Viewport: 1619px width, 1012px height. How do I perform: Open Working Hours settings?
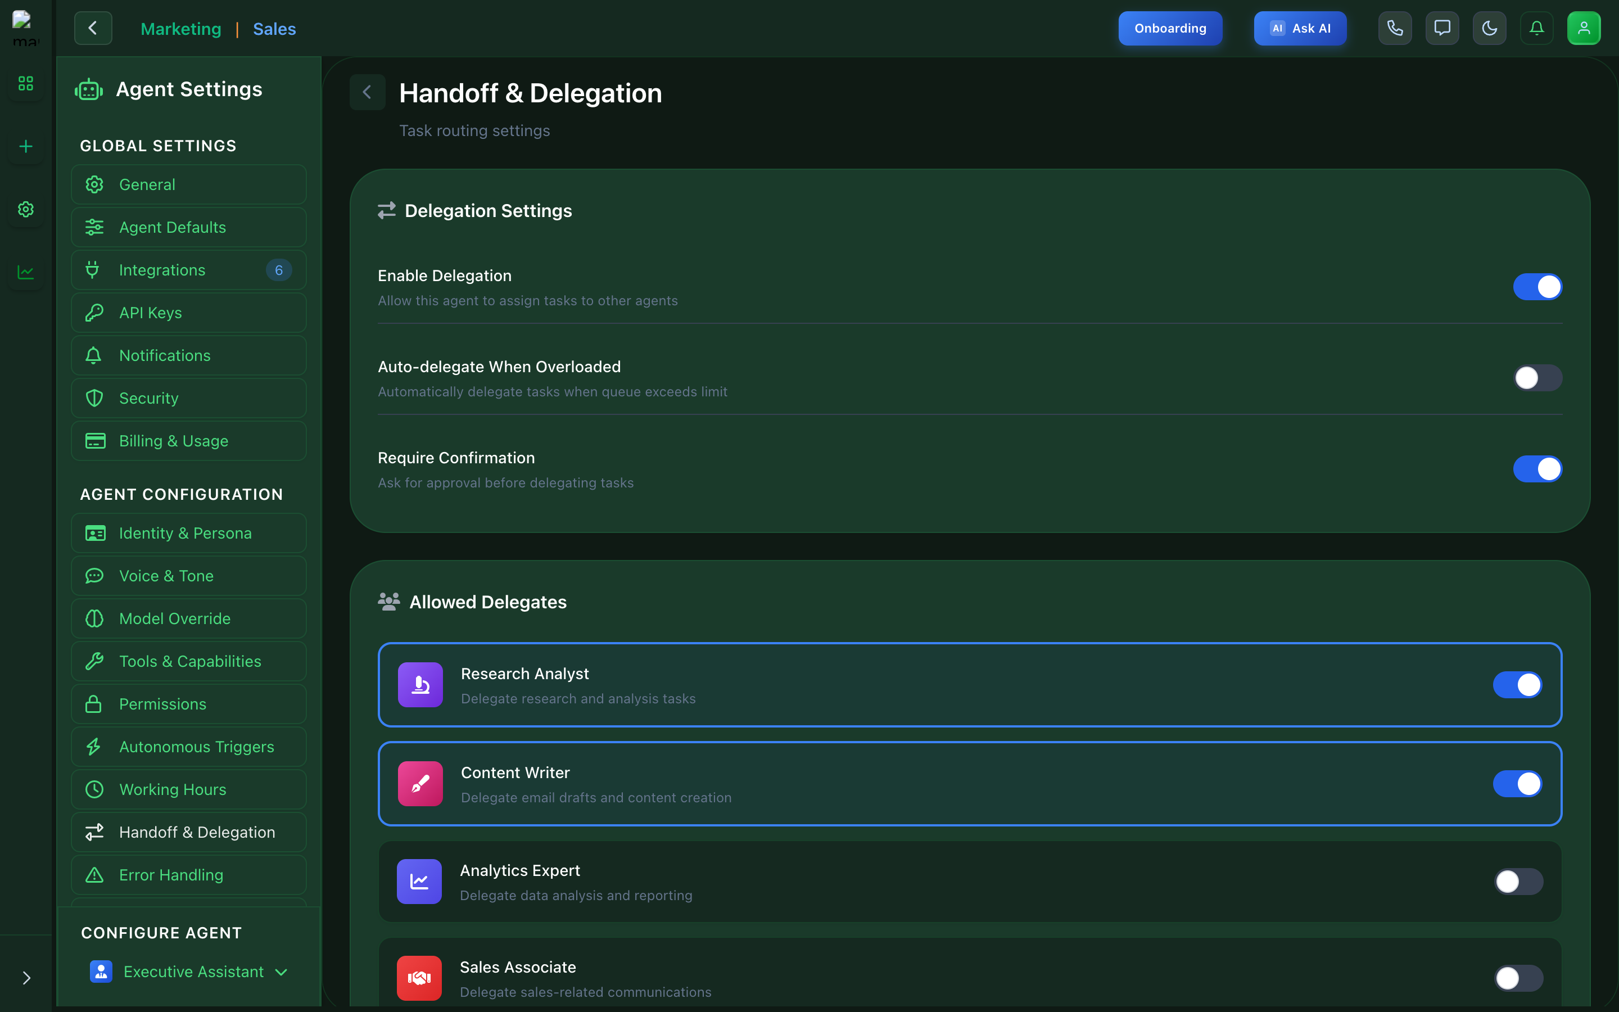pos(189,790)
